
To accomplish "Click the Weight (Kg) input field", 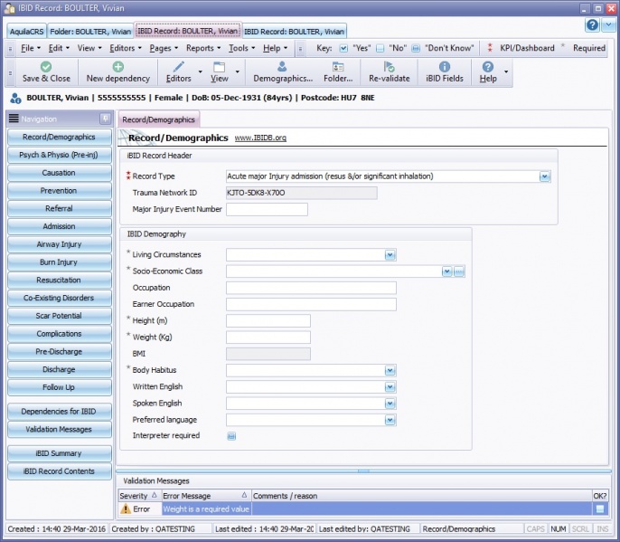I will click(x=268, y=338).
